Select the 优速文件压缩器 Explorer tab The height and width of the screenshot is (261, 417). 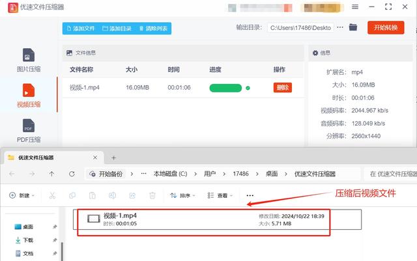[53, 158]
